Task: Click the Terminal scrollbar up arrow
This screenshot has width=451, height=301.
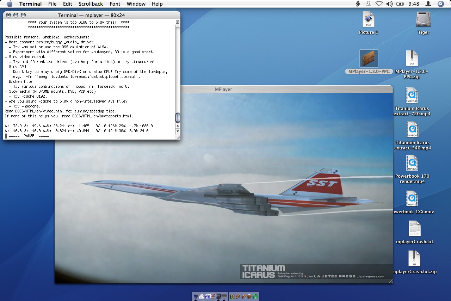Action: [x=178, y=126]
